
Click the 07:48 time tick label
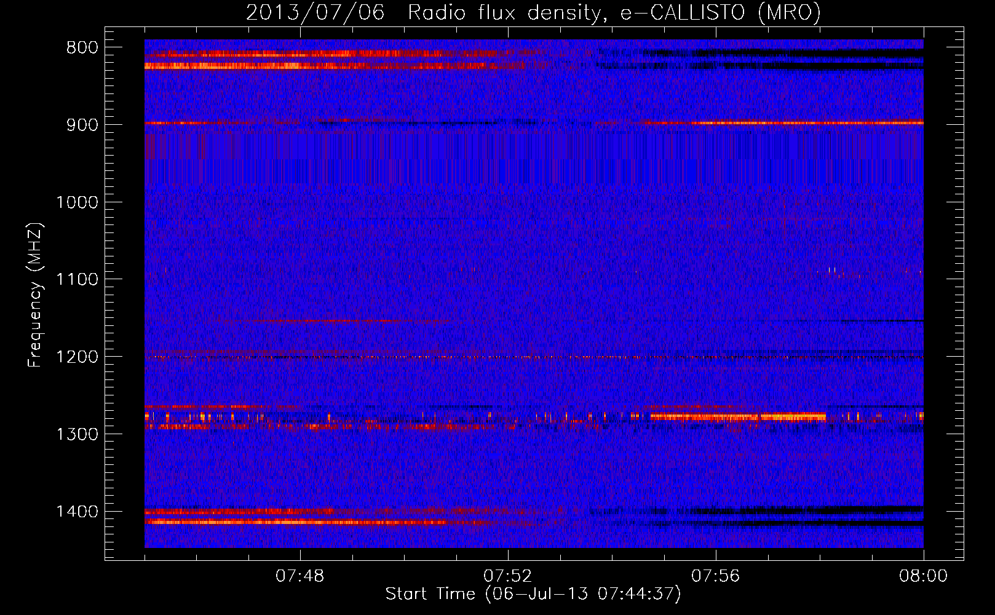click(300, 576)
